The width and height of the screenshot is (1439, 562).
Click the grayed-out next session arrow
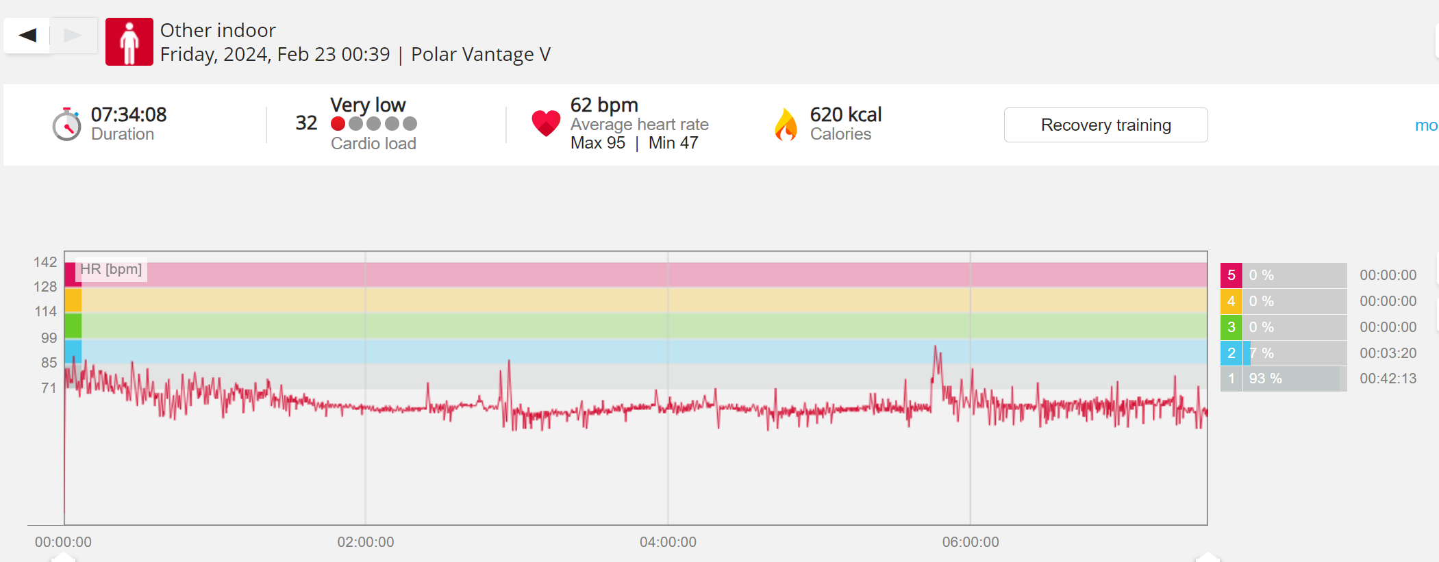[73, 36]
